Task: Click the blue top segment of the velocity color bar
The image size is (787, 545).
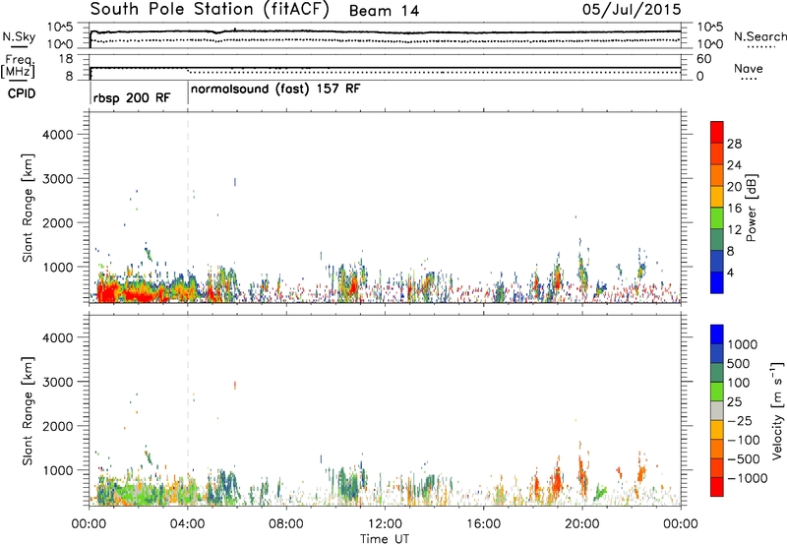Action: (717, 334)
